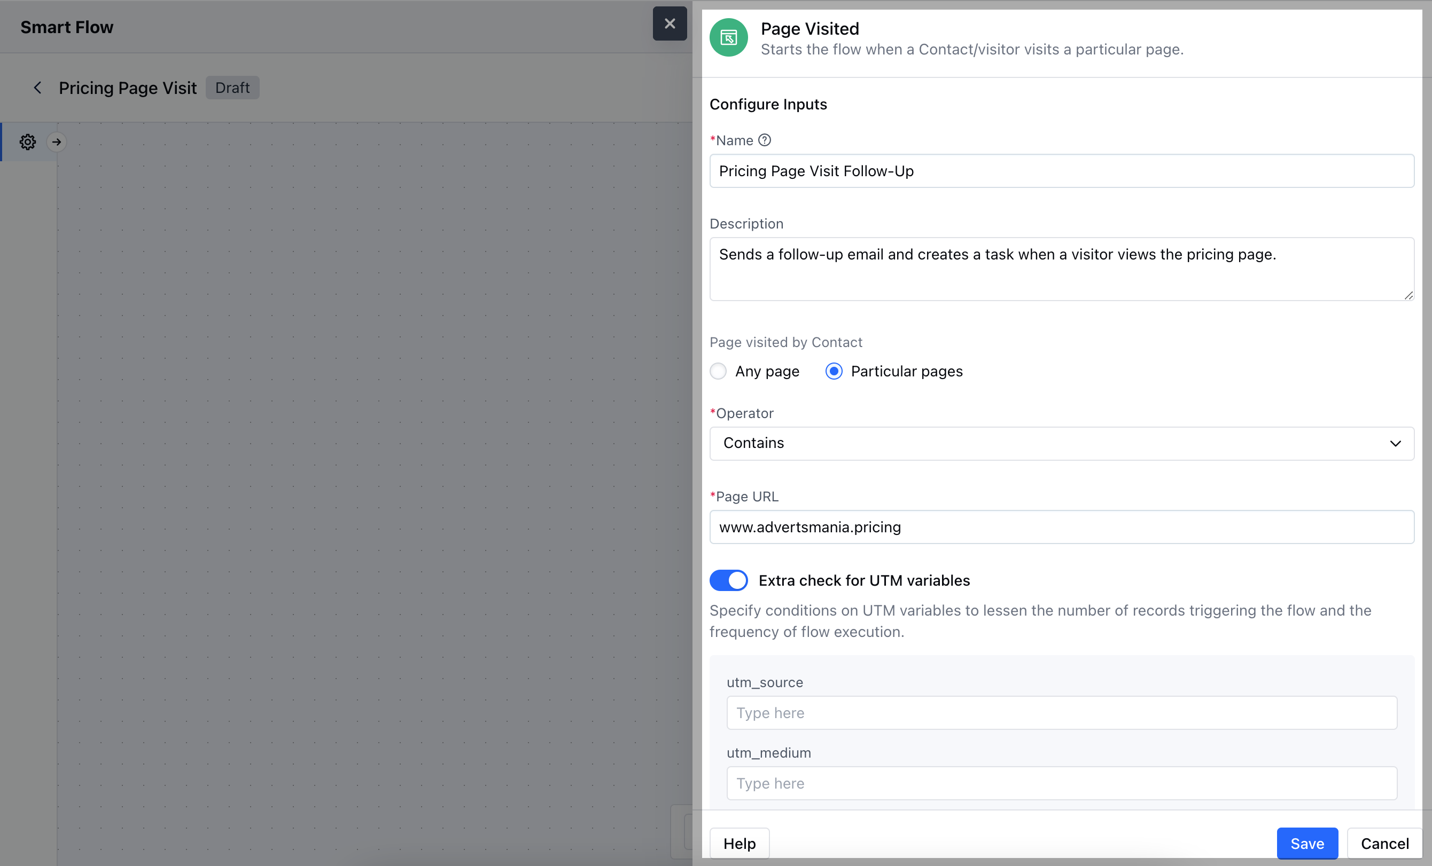1432x866 pixels.
Task: Click the Pricing Page Visit flow title
Action: (128, 88)
